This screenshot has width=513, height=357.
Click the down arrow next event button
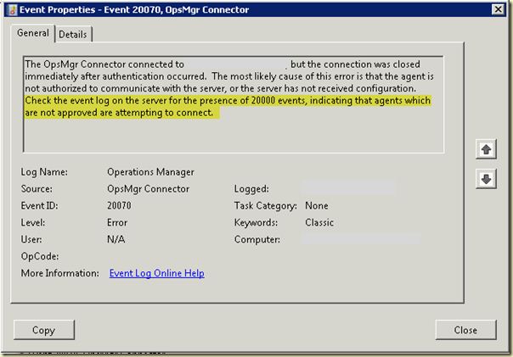tap(486, 179)
